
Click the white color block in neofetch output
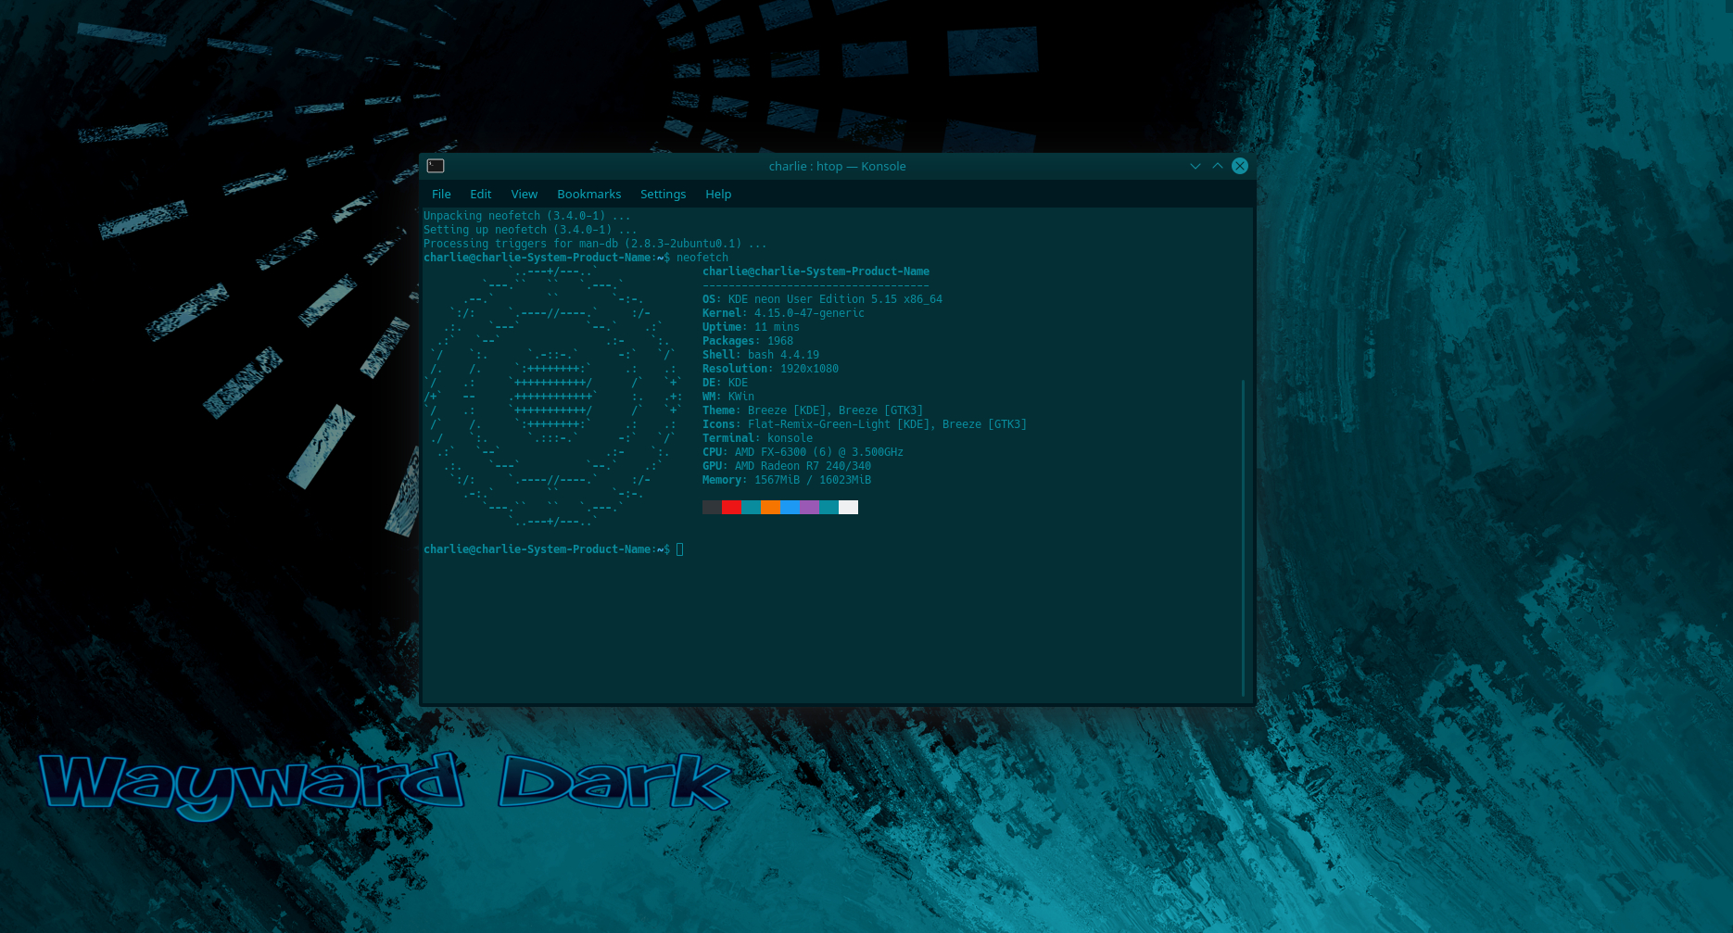(x=848, y=507)
